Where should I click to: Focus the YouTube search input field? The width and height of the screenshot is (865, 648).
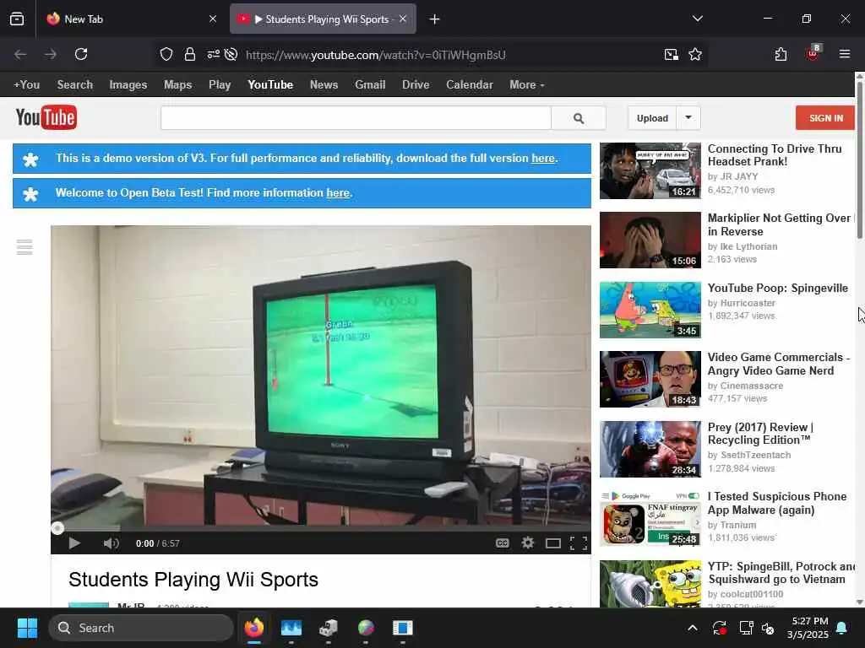(x=356, y=118)
